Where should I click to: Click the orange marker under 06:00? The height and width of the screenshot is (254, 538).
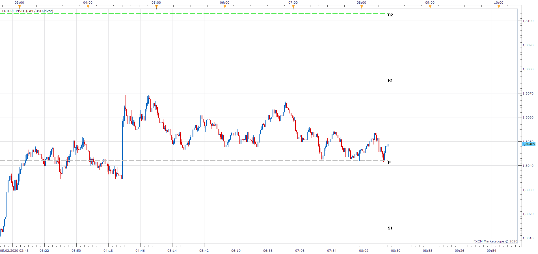(x=225, y=7)
